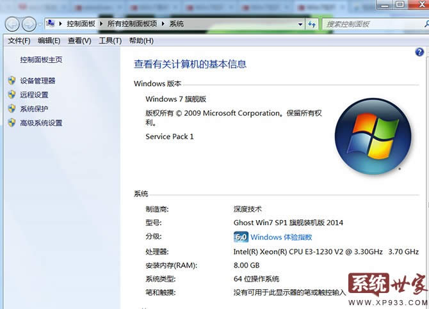Image resolution: width=429 pixels, height=309 pixels.
Task: Click the shield icon next to 设备管理器
Action: tap(11, 81)
